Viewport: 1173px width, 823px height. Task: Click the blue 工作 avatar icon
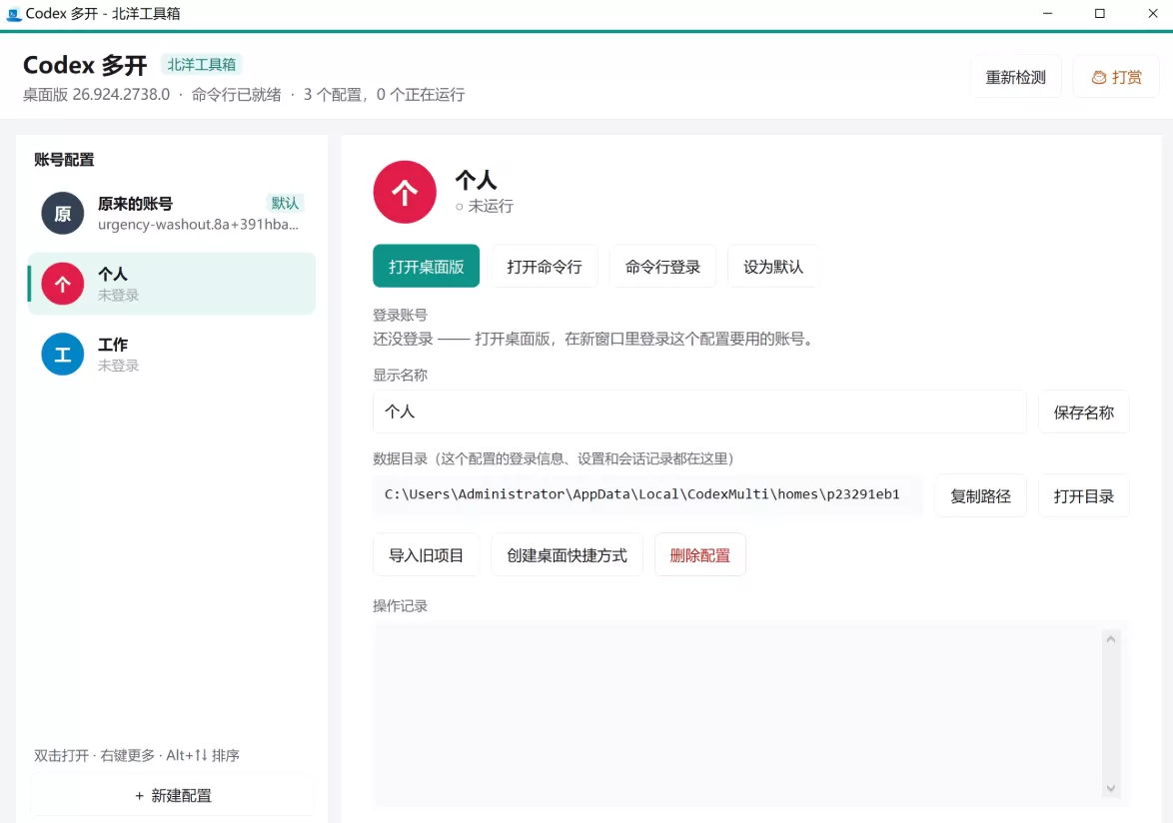click(63, 354)
